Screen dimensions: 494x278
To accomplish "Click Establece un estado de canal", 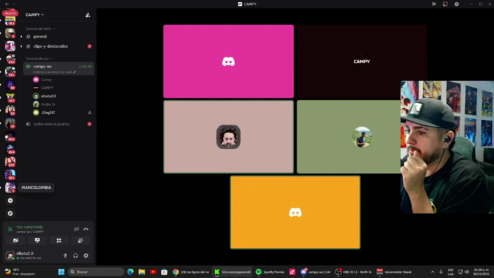I will (x=54, y=72).
